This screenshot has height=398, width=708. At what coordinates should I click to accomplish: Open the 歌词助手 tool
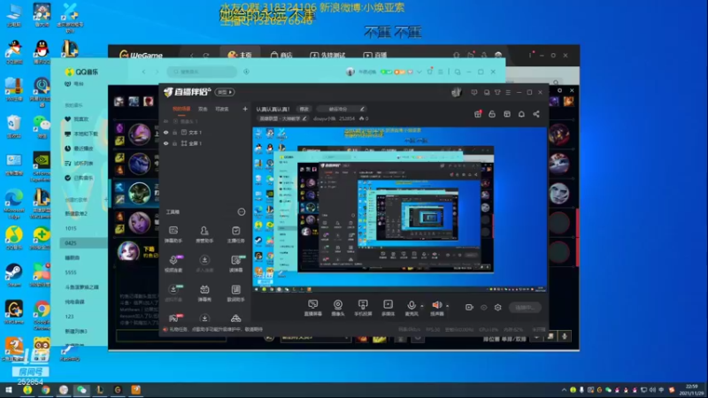tap(235, 293)
